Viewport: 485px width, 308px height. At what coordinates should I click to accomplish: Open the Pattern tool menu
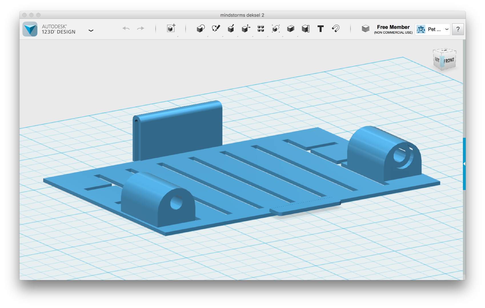point(261,29)
